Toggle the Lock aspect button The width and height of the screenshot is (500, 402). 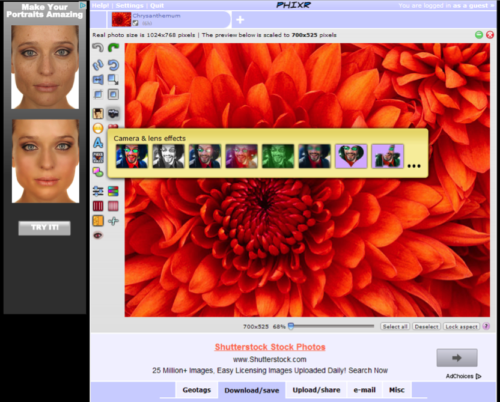[x=461, y=327]
